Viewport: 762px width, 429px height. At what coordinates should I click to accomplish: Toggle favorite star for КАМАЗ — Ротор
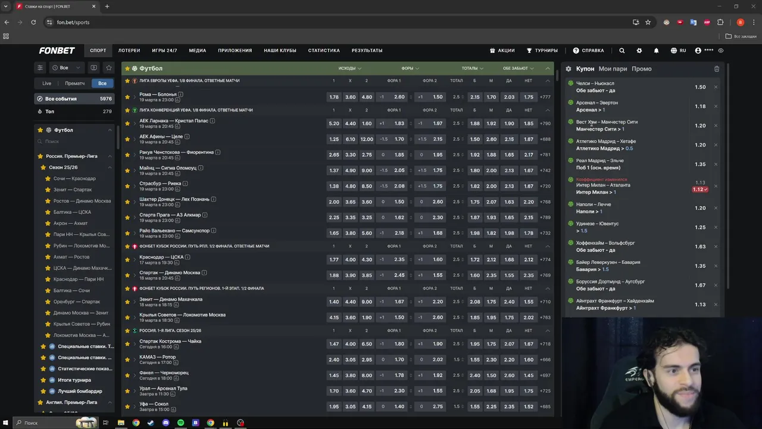tap(127, 359)
